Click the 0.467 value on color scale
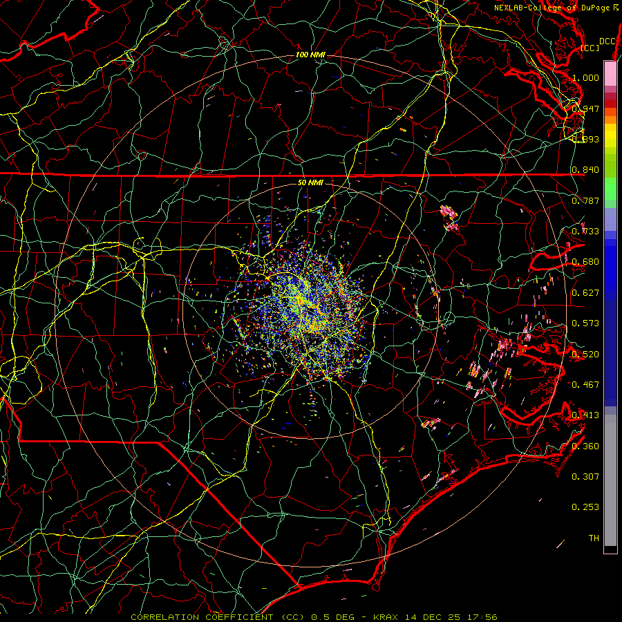Viewport: 622px width, 622px height. coord(585,385)
